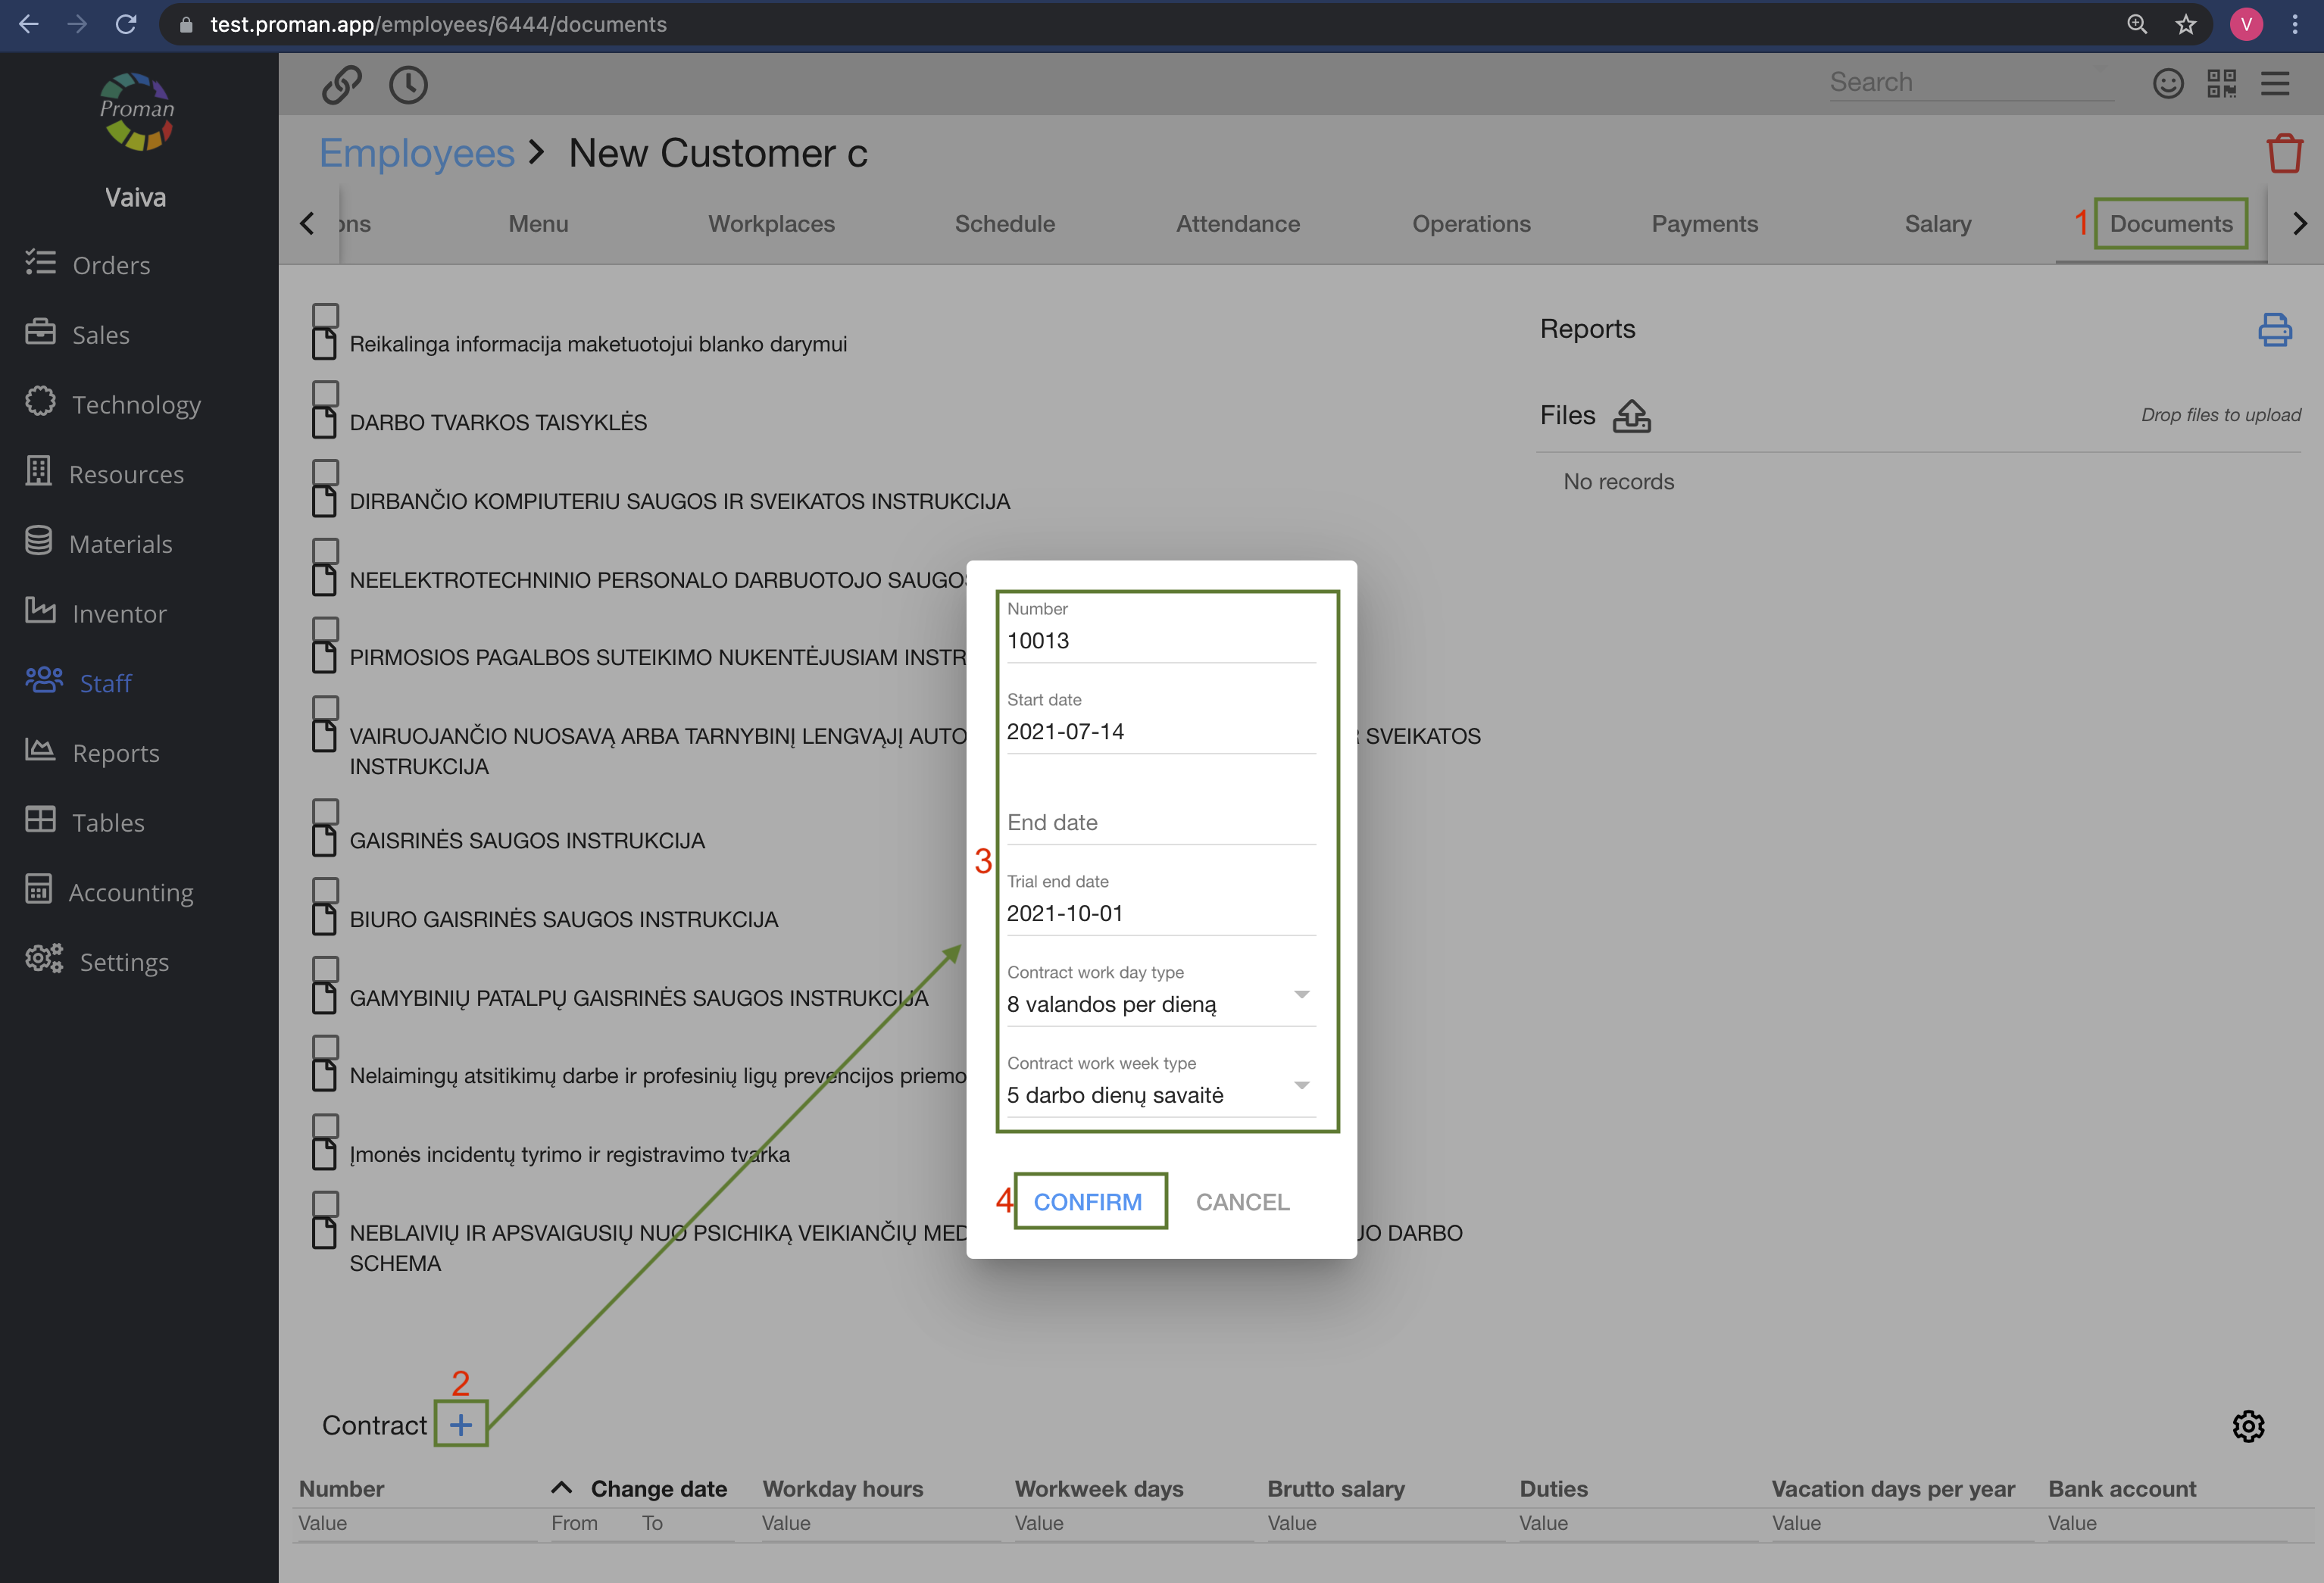
Task: Select checkbox for Reikalinga informacija maketuotojui document
Action: click(x=326, y=315)
